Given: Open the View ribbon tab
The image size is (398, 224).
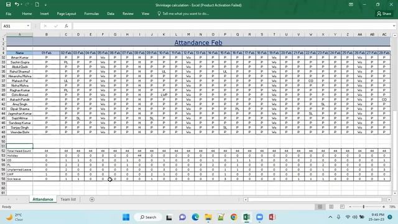Looking at the screenshot, I should click(x=146, y=14).
